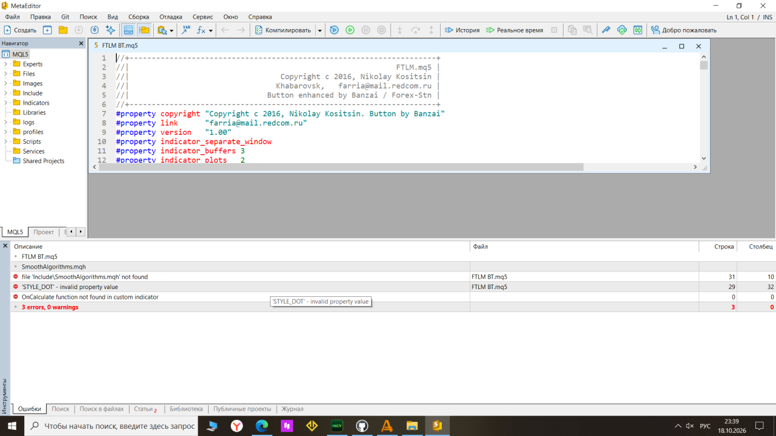This screenshot has height=436, width=776.
Task: Click the Создать new file button
Action: click(20, 30)
